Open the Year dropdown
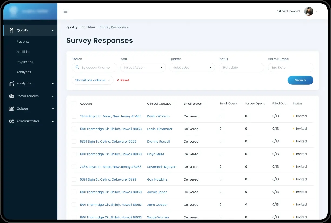 tap(143, 68)
